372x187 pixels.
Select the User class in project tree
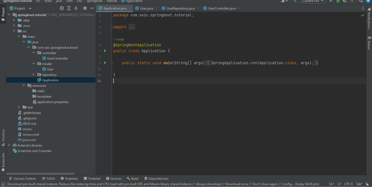pyautogui.click(x=50, y=69)
